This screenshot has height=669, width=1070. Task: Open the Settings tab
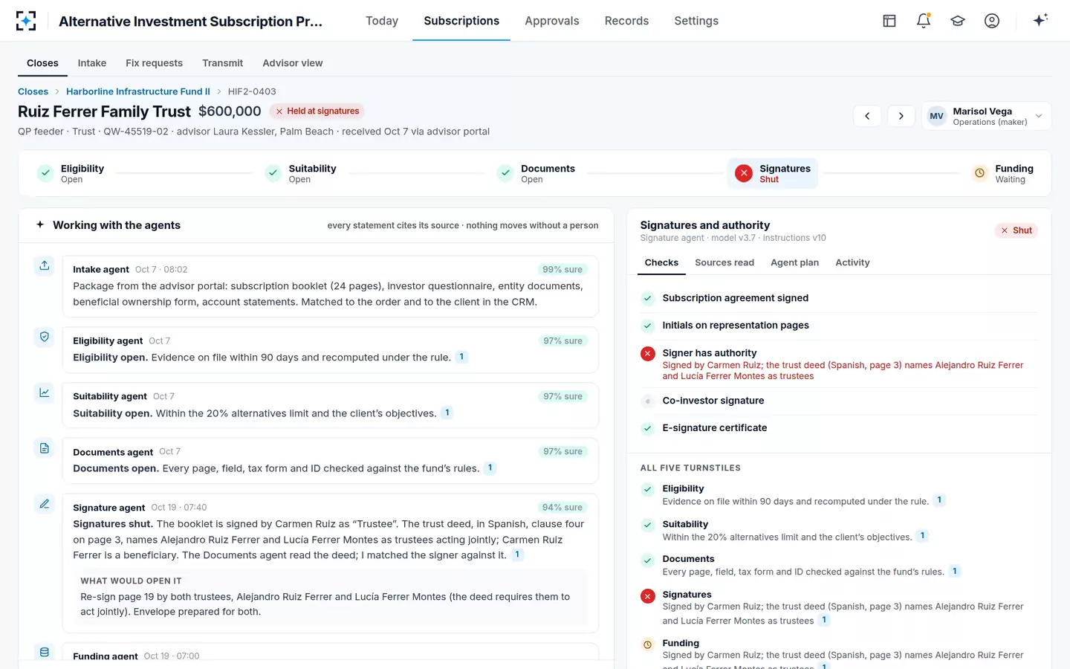696,21
